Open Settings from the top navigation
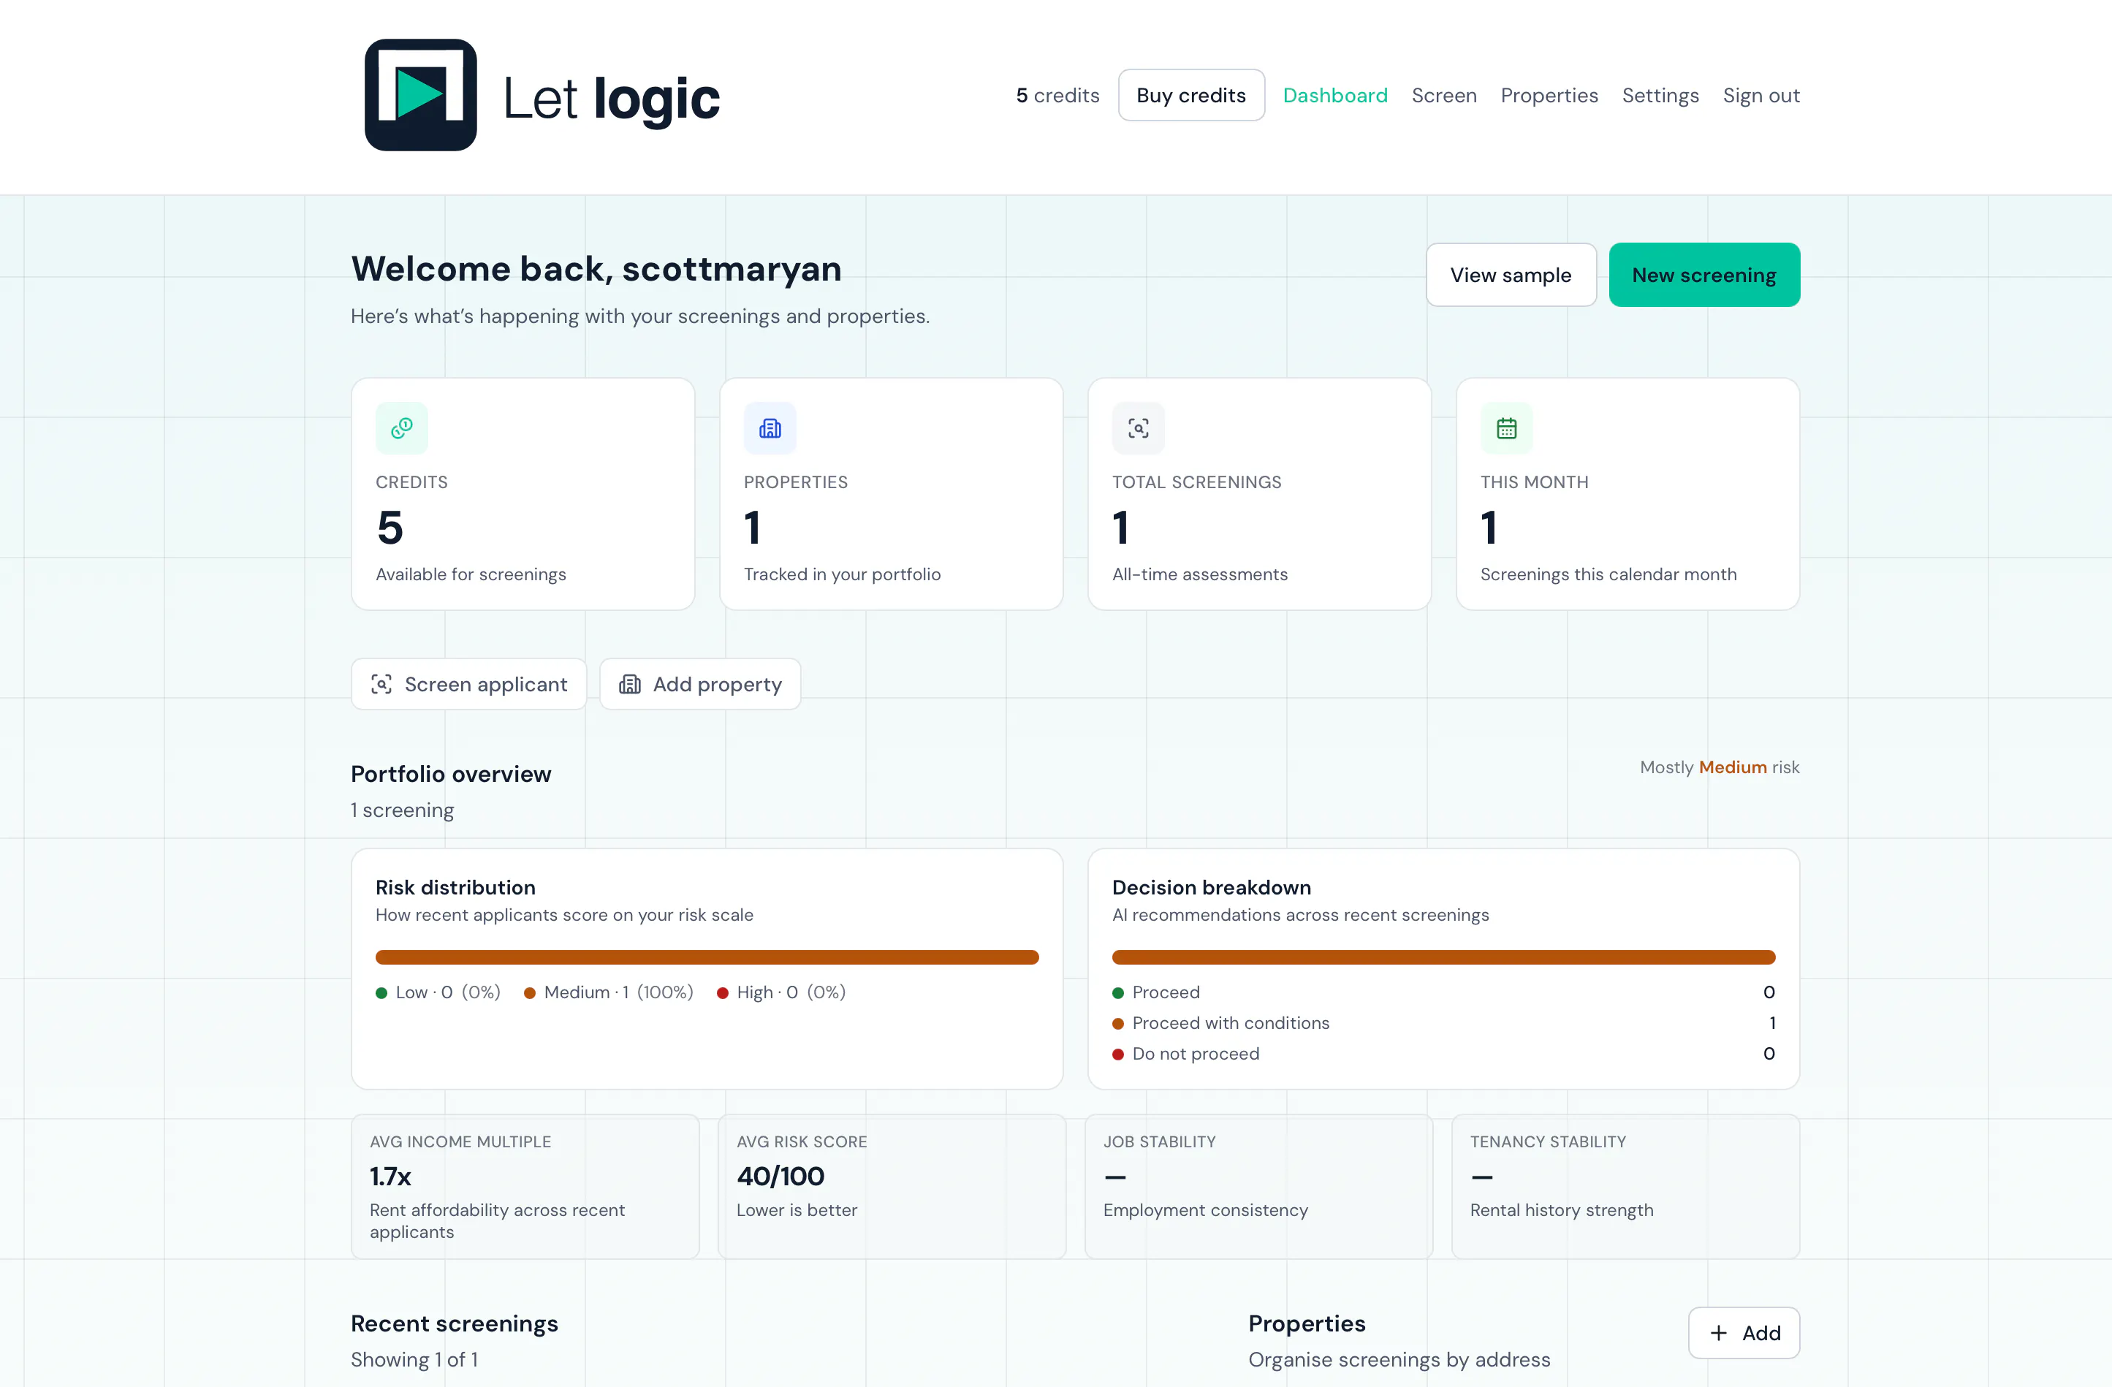2112x1387 pixels. 1660,95
